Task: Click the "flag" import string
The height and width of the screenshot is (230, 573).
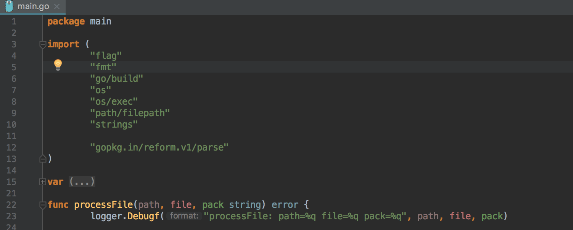Action: coord(106,55)
